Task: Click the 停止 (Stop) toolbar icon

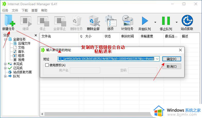Action: pyautogui.click(x=43, y=21)
